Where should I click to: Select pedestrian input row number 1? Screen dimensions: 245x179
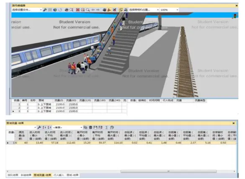69,104
